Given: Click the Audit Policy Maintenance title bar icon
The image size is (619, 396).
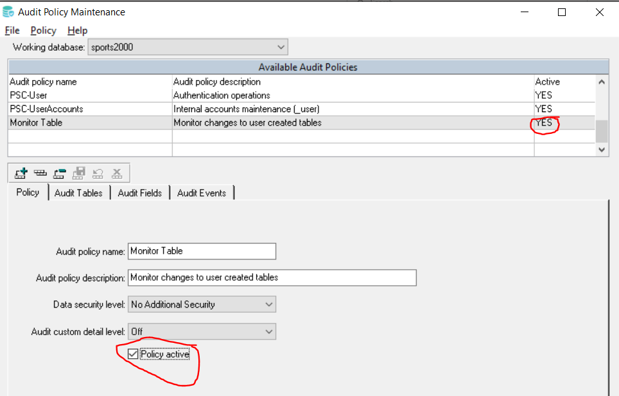Looking at the screenshot, I should click(8, 12).
